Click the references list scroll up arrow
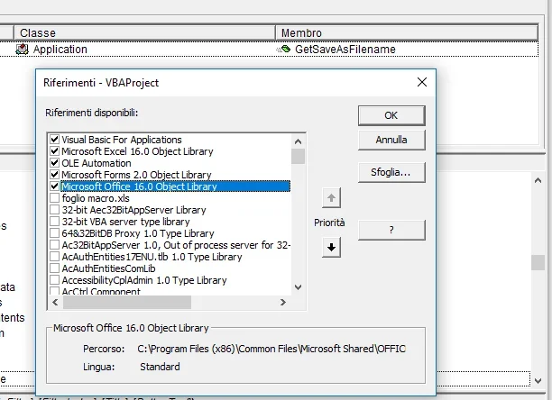 pos(299,141)
